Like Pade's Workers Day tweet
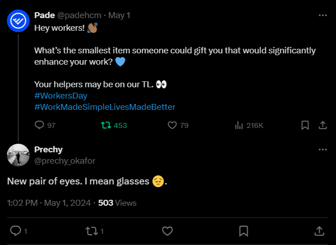 172,125
